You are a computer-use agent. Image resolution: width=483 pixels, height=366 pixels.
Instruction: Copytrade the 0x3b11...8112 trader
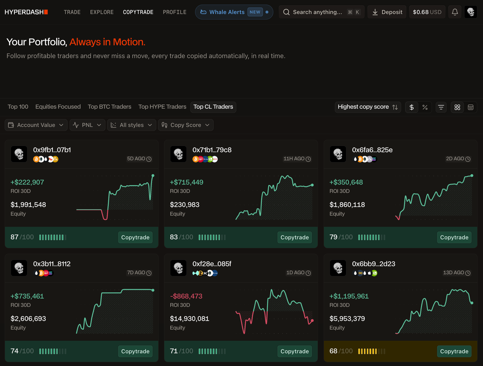tap(135, 351)
